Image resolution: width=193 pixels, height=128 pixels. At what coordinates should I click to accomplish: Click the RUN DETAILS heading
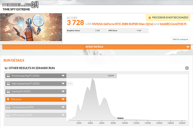(x=14, y=61)
